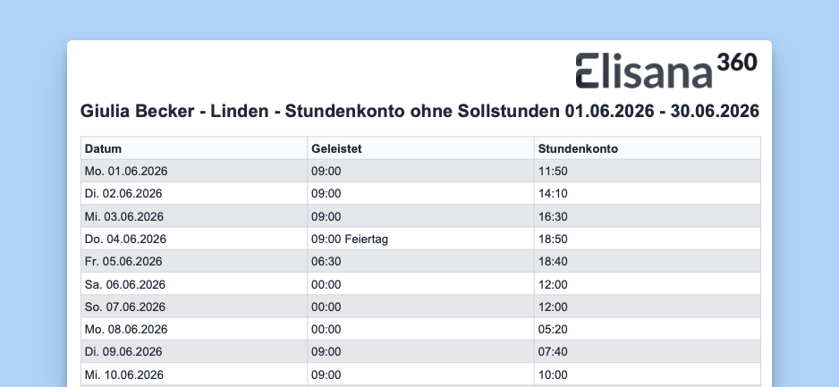The width and height of the screenshot is (839, 387).
Task: Click the date cell Mi. 10.06.2026
Action: 194,374
